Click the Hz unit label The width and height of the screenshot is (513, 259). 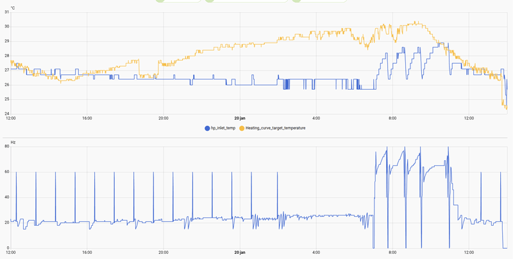pos(13,142)
